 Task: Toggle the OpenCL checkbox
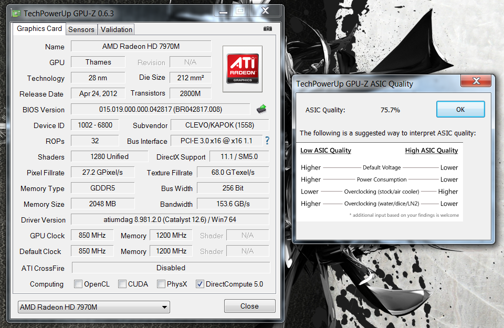coord(78,284)
